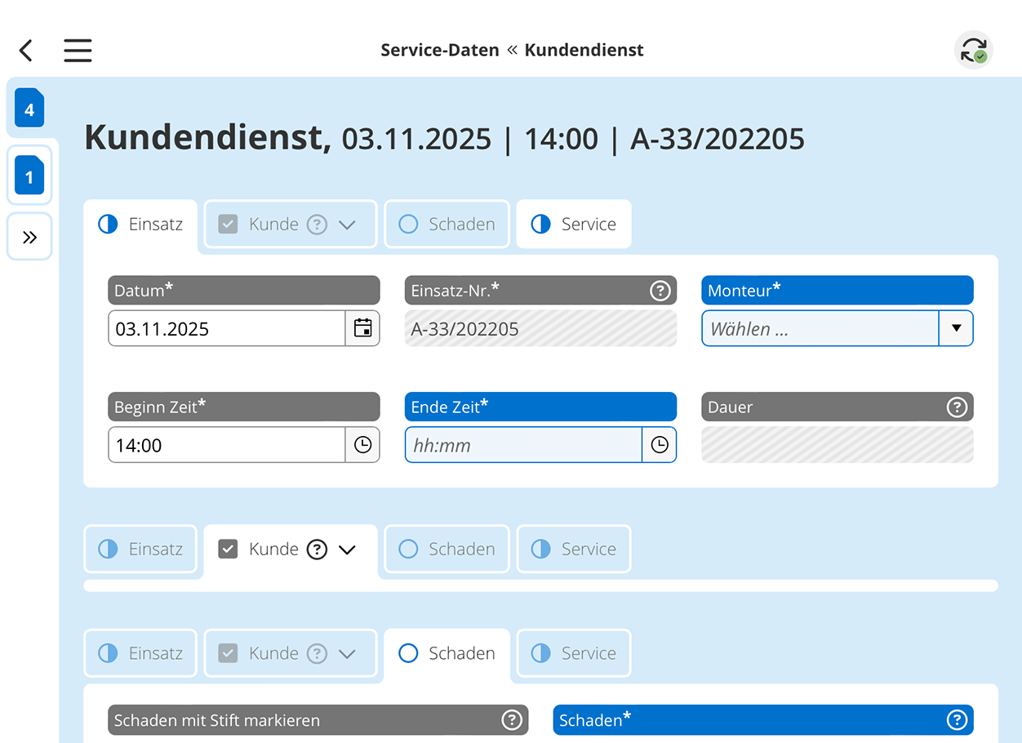
Task: Trigger the sync/refresh icon top right
Action: tap(974, 50)
